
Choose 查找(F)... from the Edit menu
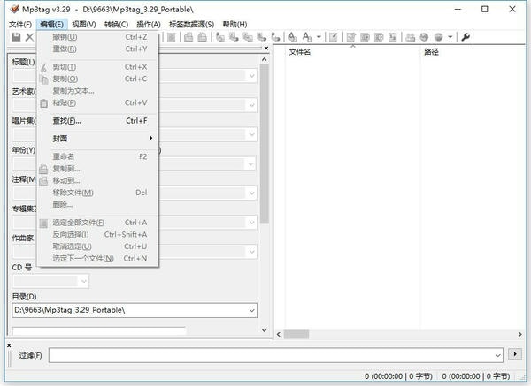coord(97,121)
